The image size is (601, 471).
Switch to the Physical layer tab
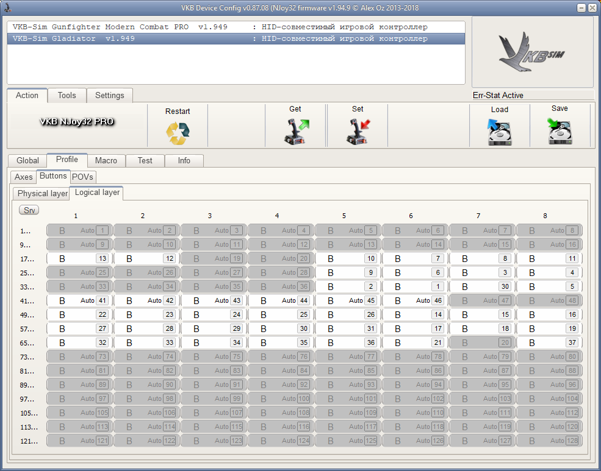(42, 193)
